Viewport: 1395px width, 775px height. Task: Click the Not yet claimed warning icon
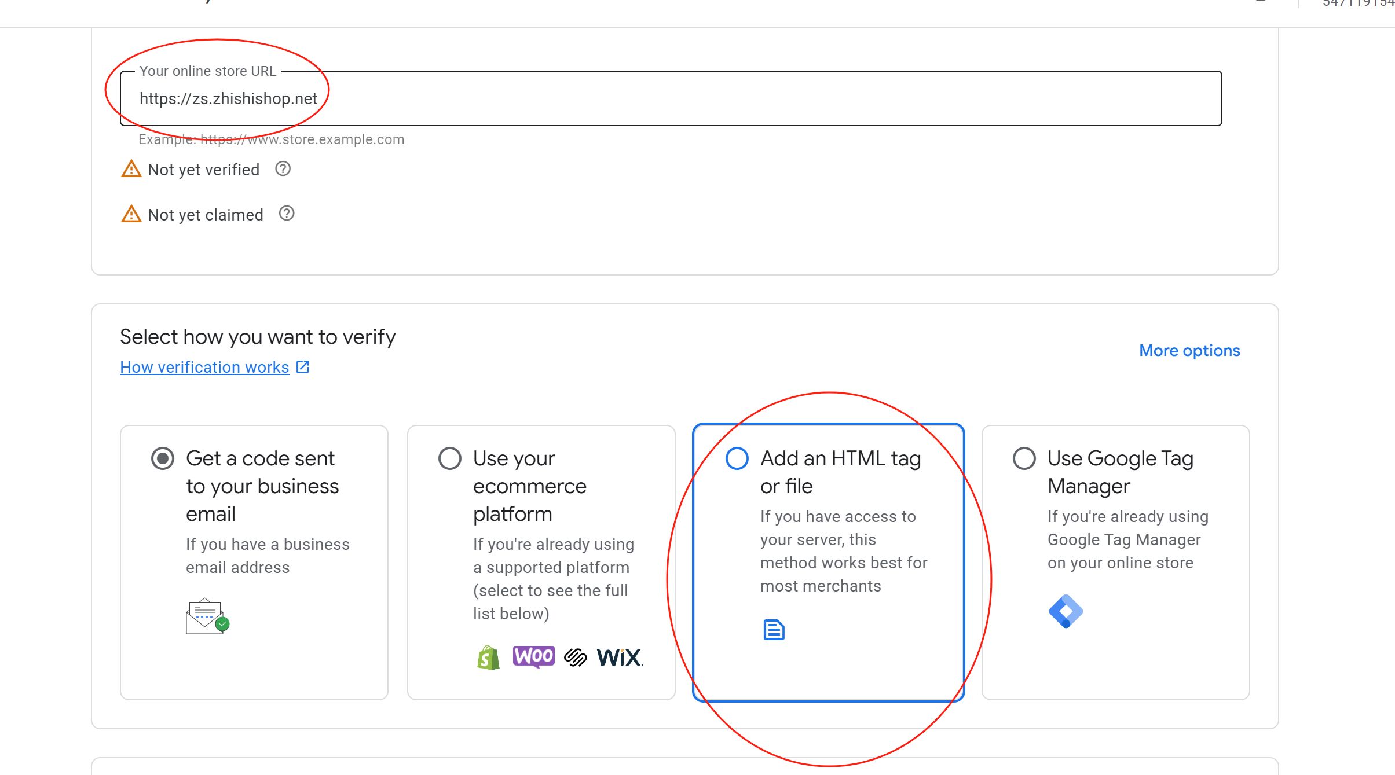point(131,214)
